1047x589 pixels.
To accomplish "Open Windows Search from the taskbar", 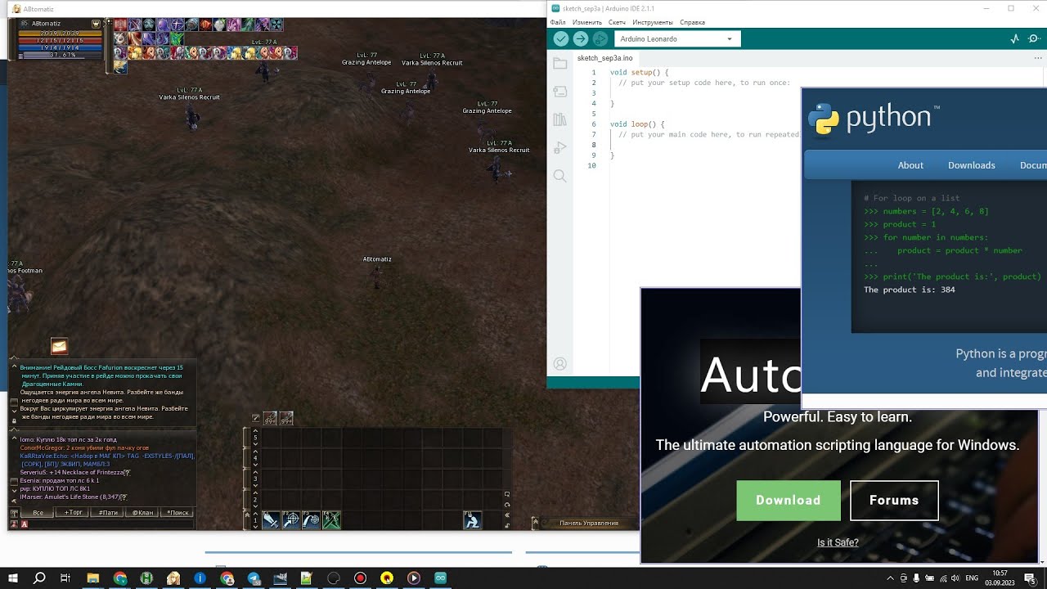I will [x=39, y=578].
